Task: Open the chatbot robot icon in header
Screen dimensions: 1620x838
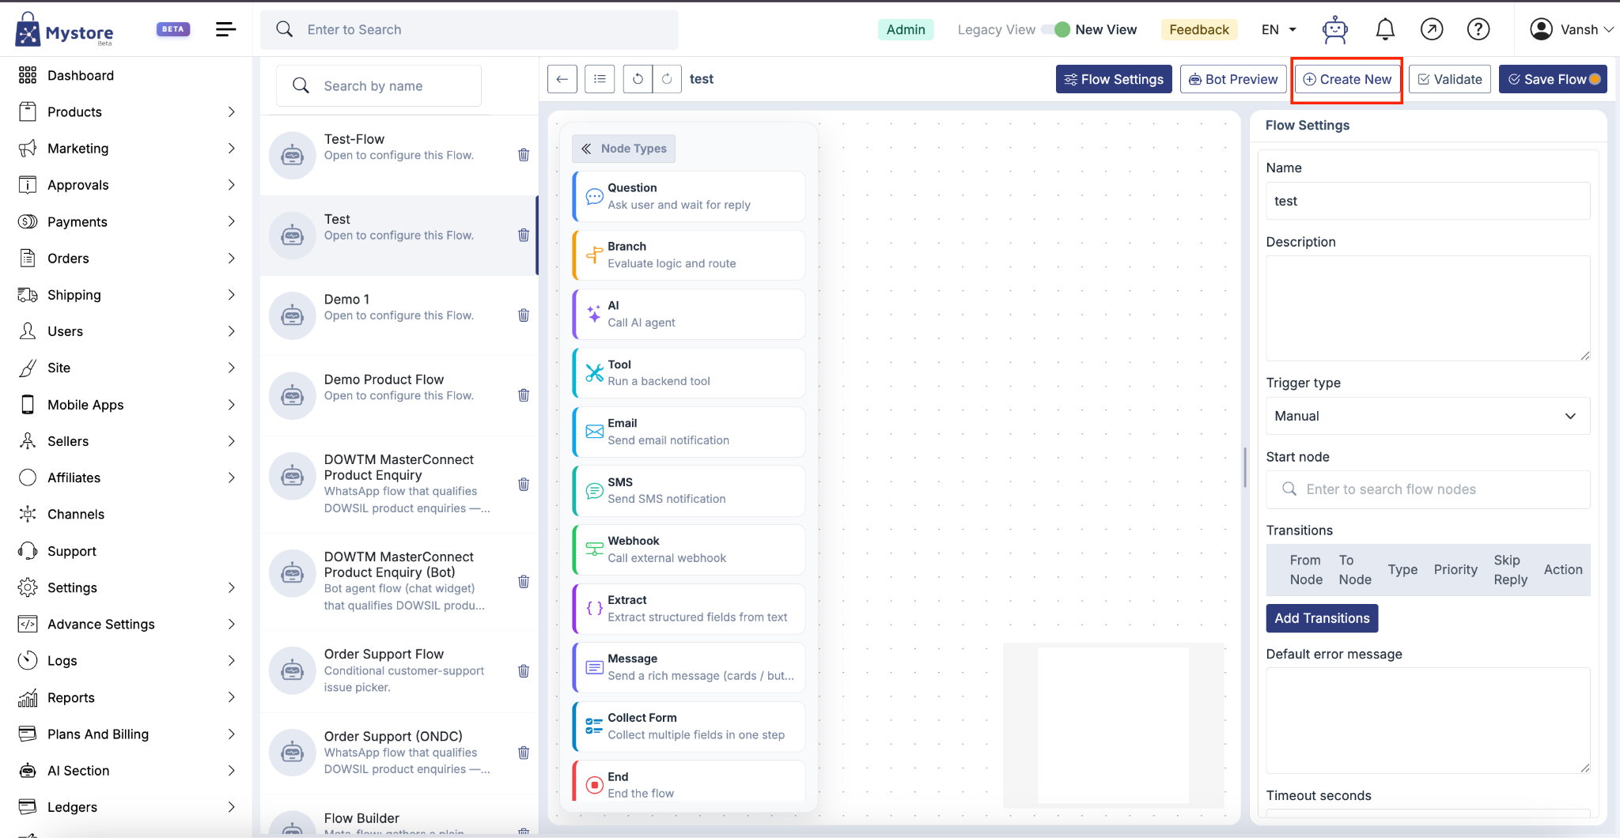Action: click(x=1334, y=29)
